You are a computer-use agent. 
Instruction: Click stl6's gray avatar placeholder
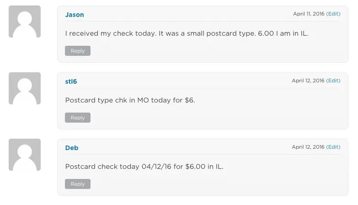pyautogui.click(x=25, y=88)
